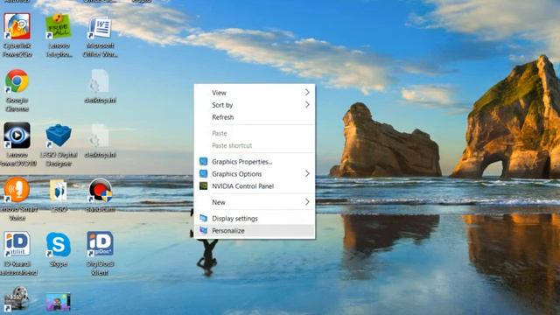
Task: Select the Lenovo PowerDVD10 desktop shortcut
Action: coord(17,144)
